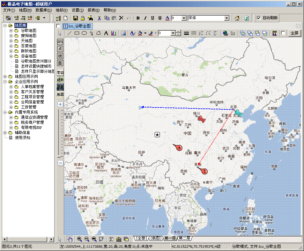Select the freehand curve tool
This screenshot has height=251, width=304.
[x=91, y=33]
